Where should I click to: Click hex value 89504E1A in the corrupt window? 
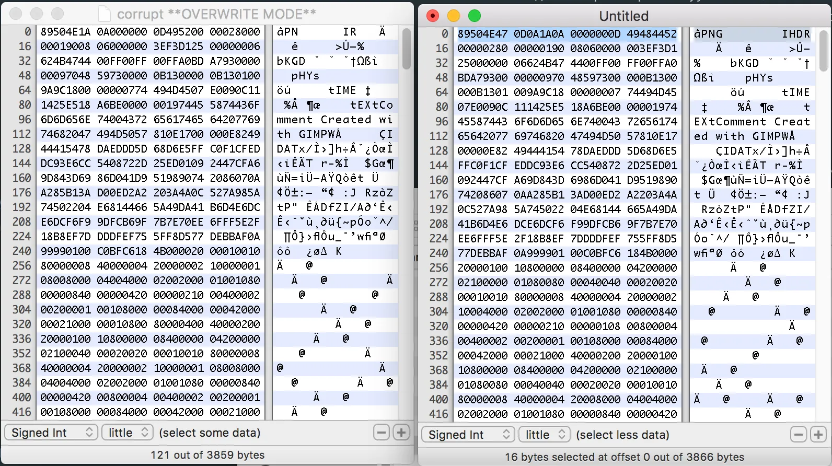[x=65, y=32]
